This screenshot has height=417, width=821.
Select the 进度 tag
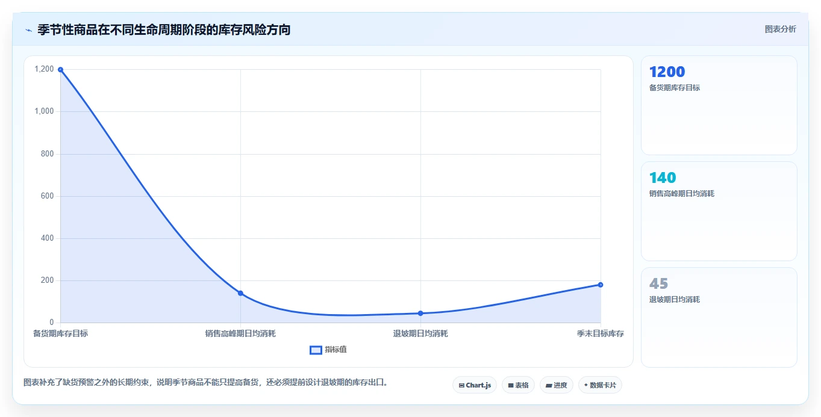(556, 385)
